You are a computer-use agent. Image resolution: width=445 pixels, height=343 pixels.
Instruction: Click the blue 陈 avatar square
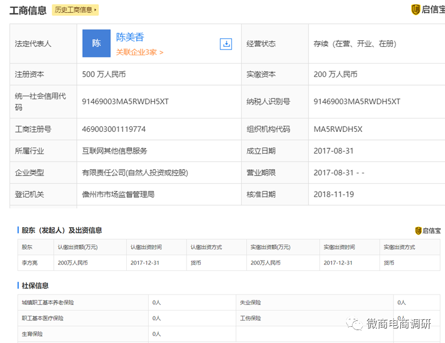pyautogui.click(x=96, y=43)
